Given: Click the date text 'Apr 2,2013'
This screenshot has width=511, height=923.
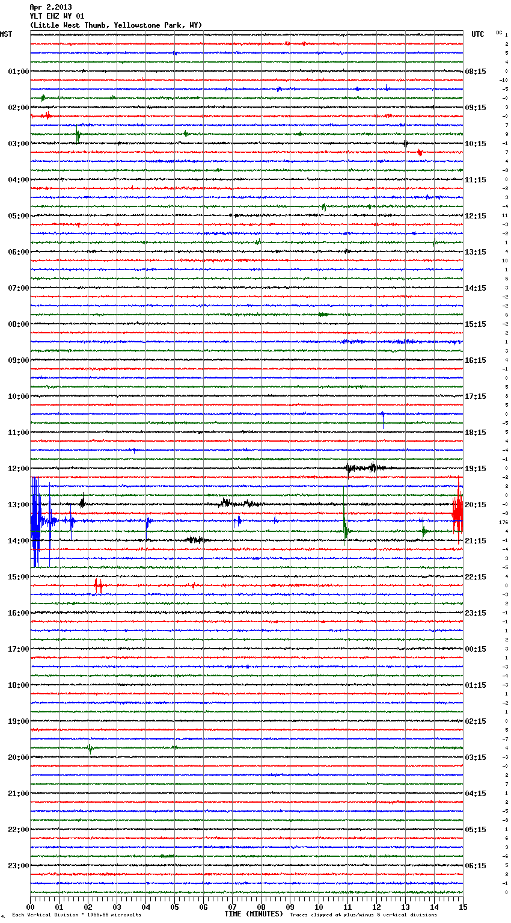Looking at the screenshot, I should coord(50,7).
